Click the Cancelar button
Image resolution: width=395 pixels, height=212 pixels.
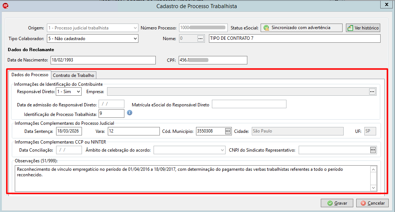coord(372,203)
